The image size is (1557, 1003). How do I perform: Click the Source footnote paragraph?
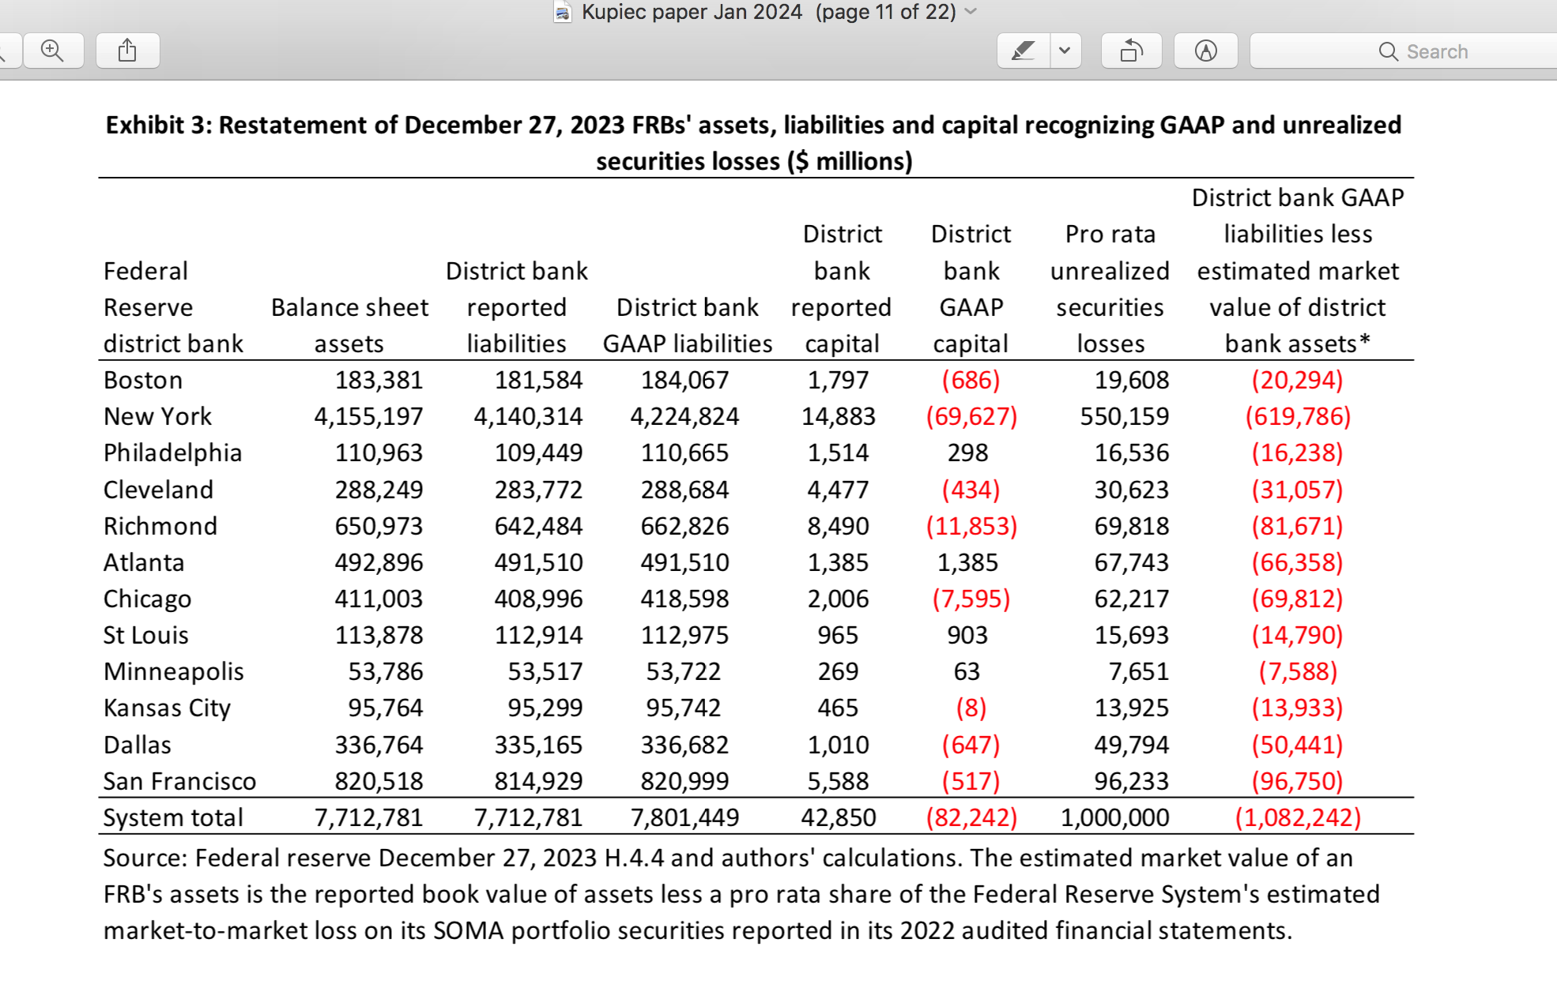[741, 894]
